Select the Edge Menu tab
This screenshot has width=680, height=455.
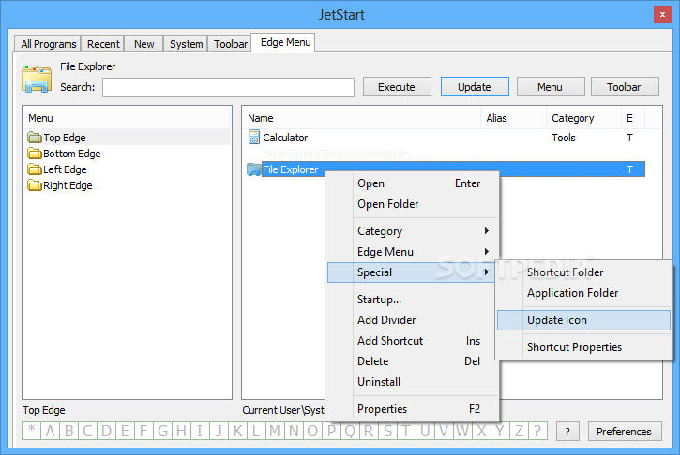coord(285,42)
